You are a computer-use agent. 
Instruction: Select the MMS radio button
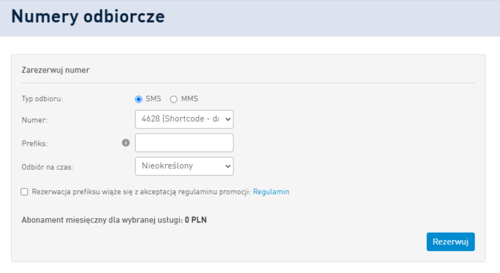(x=173, y=99)
